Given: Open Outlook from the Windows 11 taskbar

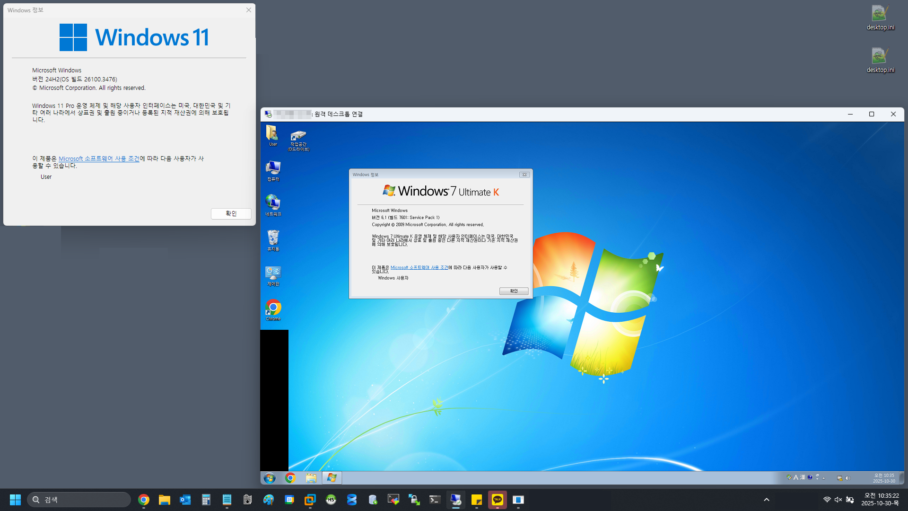Looking at the screenshot, I should click(x=185, y=500).
